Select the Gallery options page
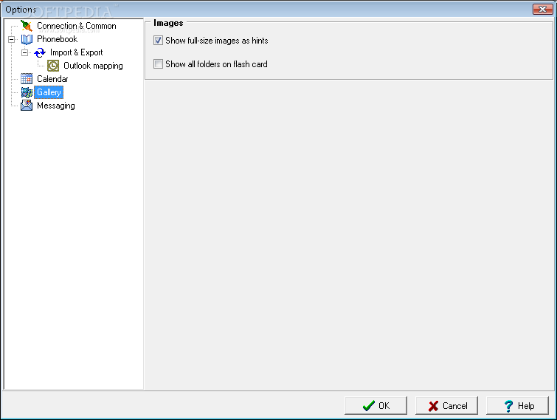 click(49, 92)
